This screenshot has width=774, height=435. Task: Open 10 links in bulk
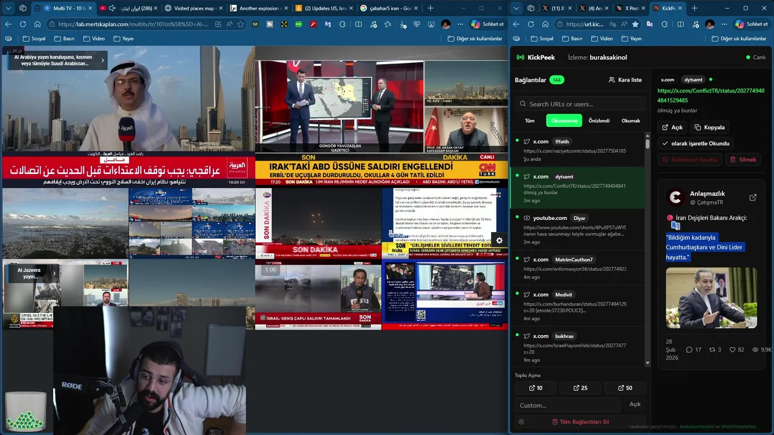(x=536, y=388)
